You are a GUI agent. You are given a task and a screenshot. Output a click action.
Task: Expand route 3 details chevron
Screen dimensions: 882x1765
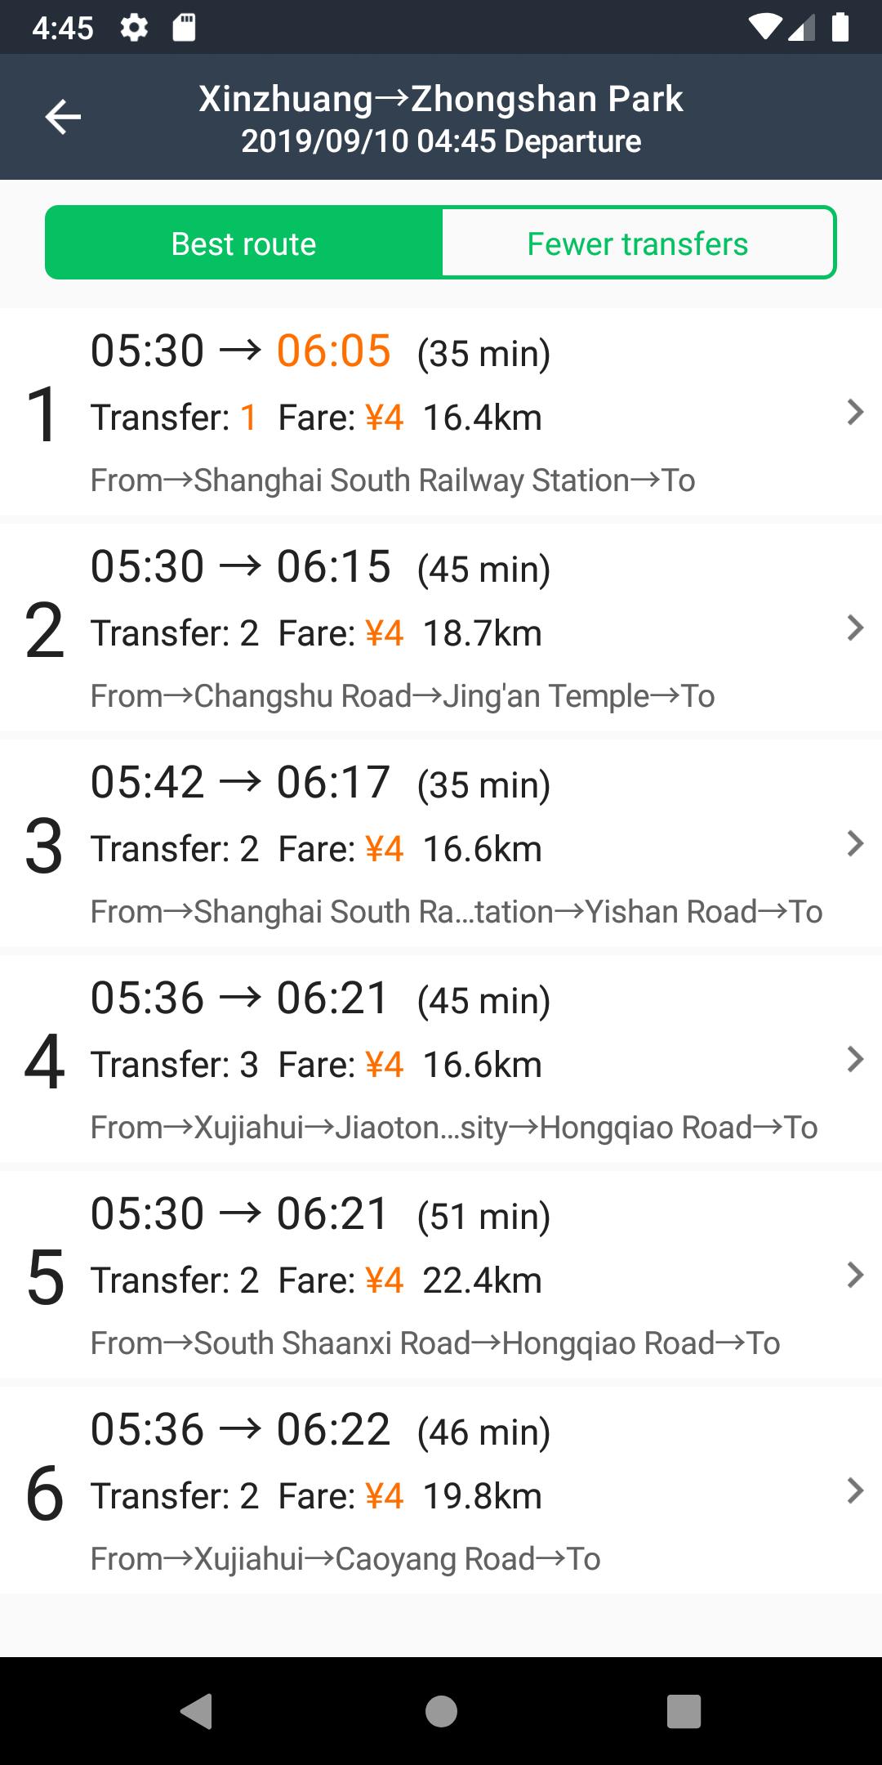click(x=854, y=844)
